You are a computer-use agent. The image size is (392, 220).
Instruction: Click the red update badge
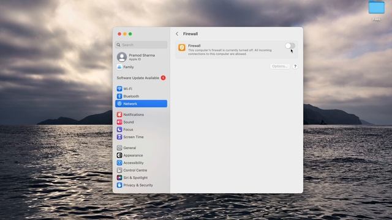click(163, 78)
